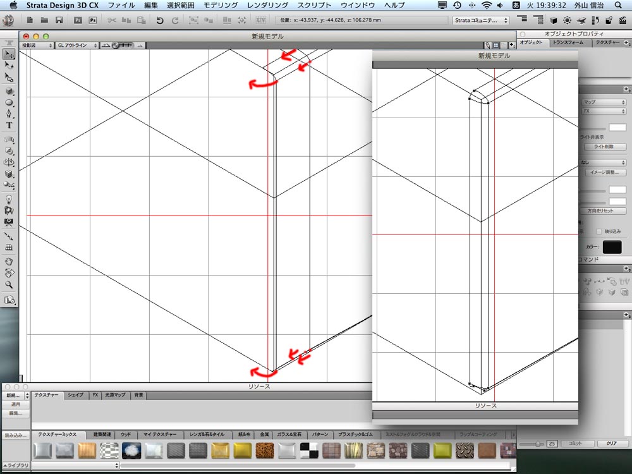Select the Object Scale tool
Viewport: 632px width, 474px height.
click(x=9, y=77)
